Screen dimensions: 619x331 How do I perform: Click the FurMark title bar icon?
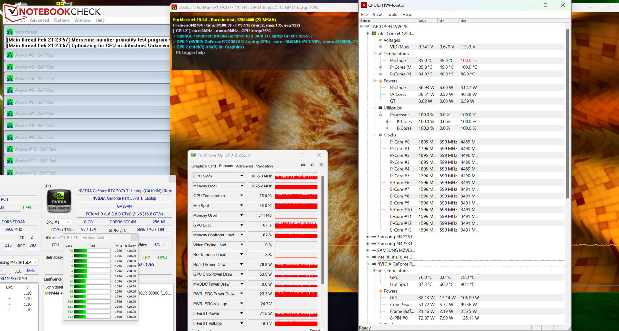tap(174, 7)
